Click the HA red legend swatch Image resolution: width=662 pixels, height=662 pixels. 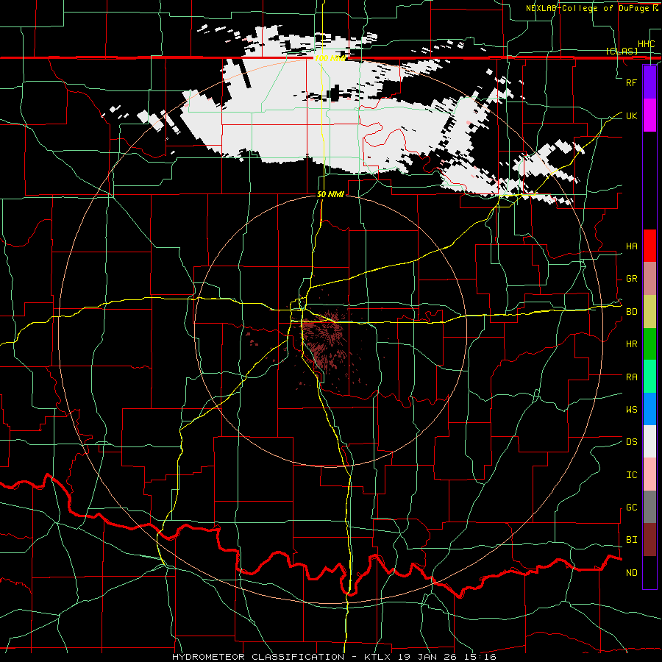click(x=649, y=246)
